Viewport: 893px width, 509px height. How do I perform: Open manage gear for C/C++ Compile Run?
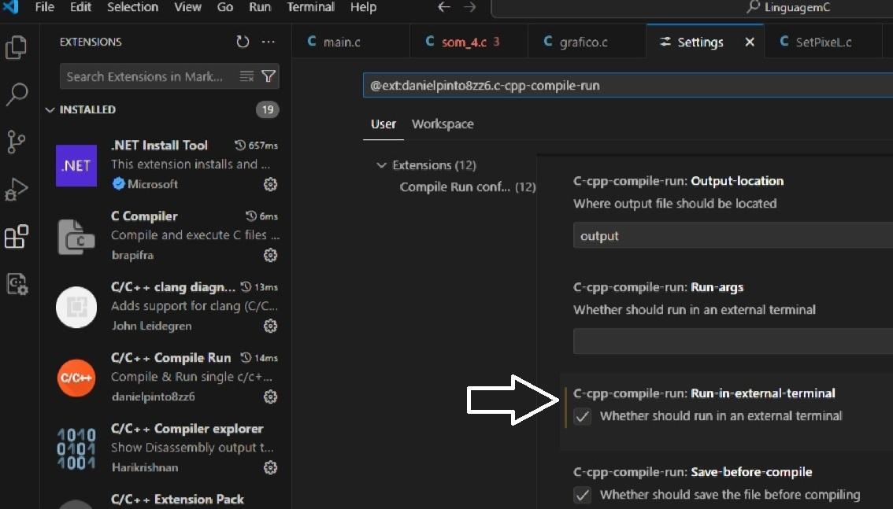coord(271,397)
